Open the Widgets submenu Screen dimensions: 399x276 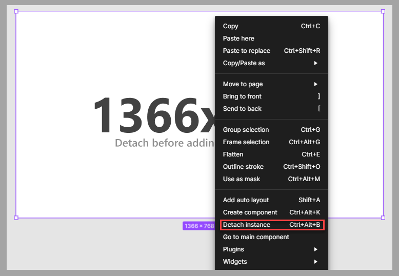click(271, 262)
